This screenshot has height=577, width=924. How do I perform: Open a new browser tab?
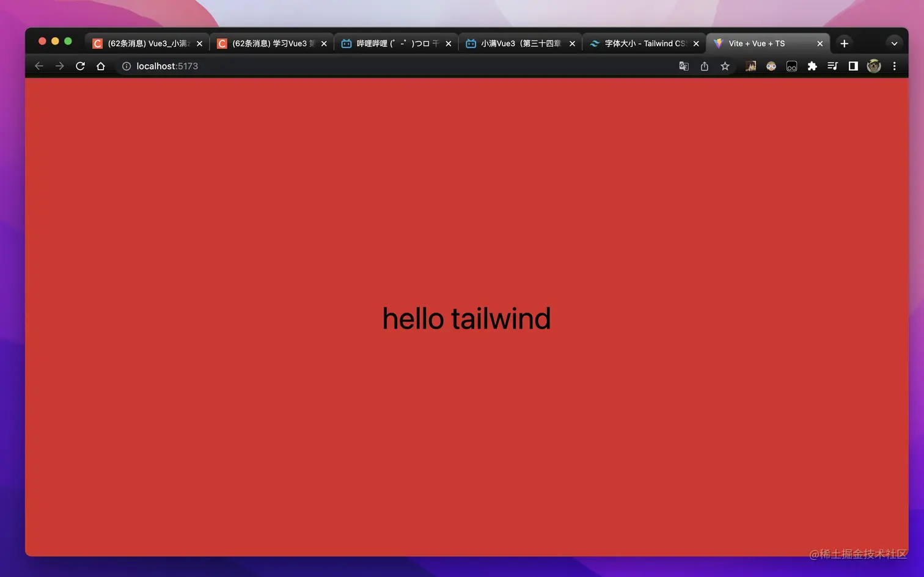coord(844,43)
